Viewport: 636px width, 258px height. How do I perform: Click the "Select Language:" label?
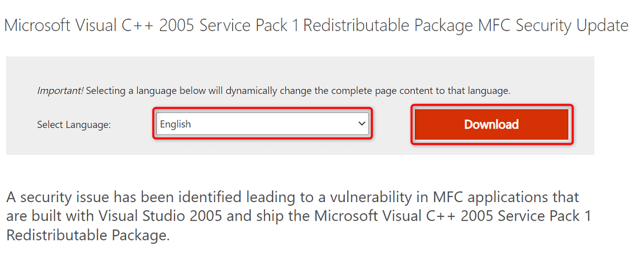(74, 125)
